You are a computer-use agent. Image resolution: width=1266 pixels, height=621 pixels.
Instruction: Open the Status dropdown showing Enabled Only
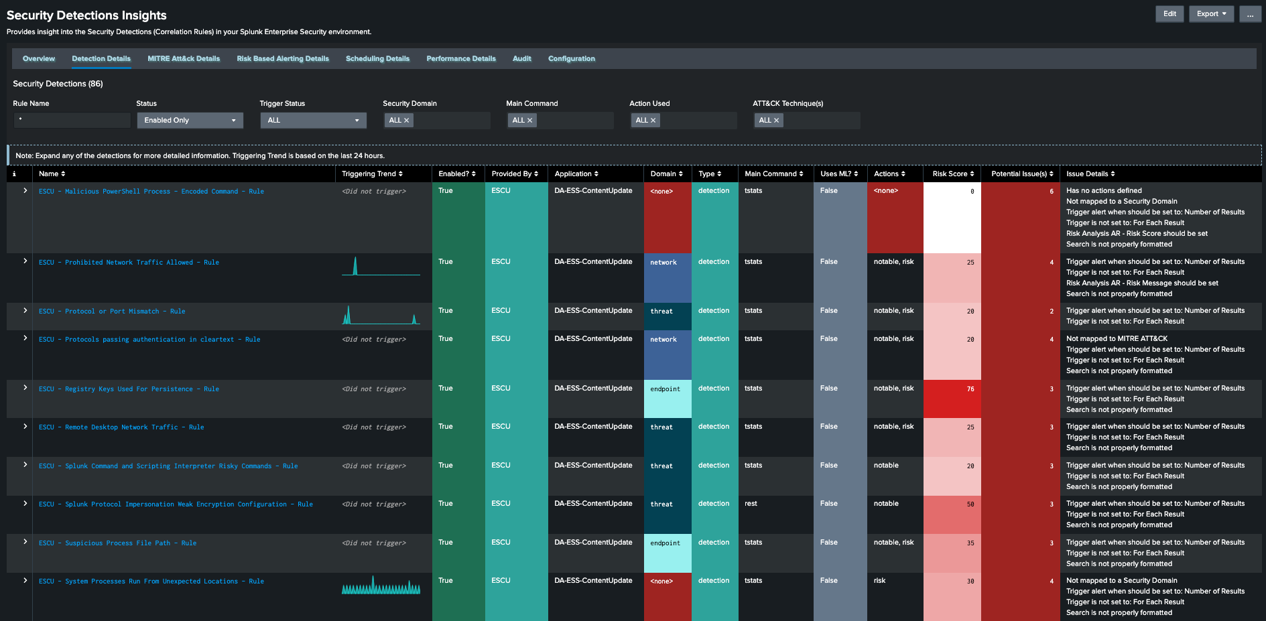click(190, 121)
